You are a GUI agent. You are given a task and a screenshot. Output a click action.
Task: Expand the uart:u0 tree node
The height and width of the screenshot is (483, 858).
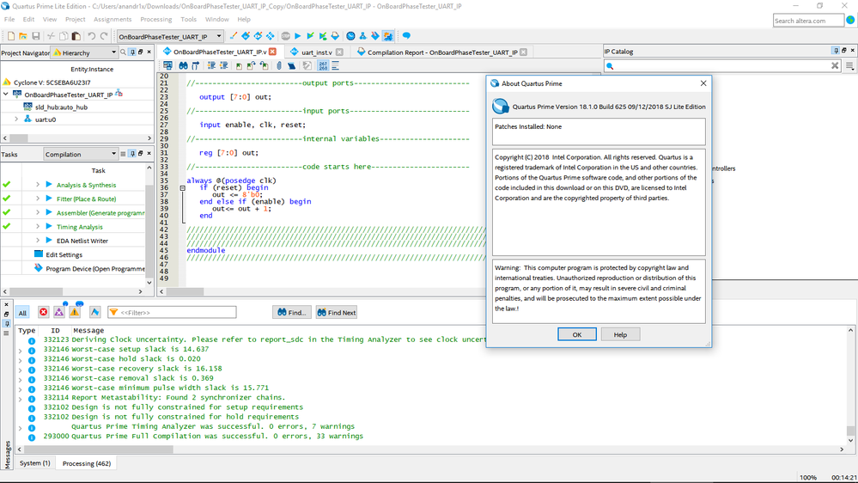click(16, 119)
